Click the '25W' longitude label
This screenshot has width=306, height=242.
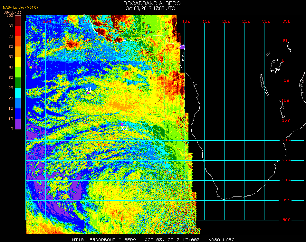pyautogui.click(x=47, y=21)
